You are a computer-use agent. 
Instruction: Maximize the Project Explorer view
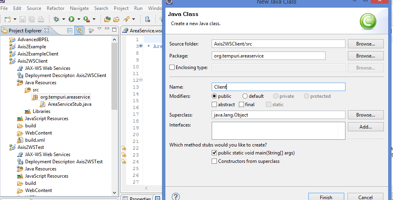coord(114,30)
